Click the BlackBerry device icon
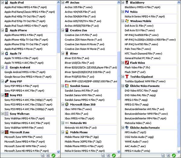 point(127,2)
